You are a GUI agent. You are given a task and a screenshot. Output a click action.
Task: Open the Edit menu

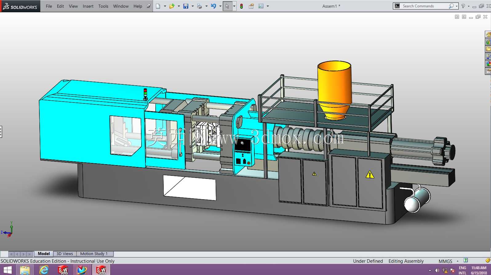[x=60, y=6]
